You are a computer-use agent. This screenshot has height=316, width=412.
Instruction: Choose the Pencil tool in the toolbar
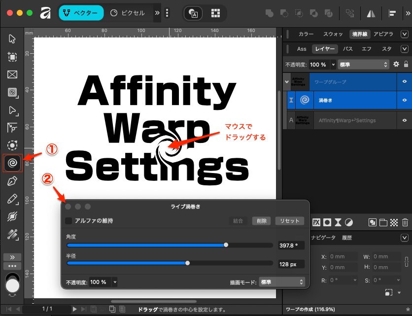(12, 199)
